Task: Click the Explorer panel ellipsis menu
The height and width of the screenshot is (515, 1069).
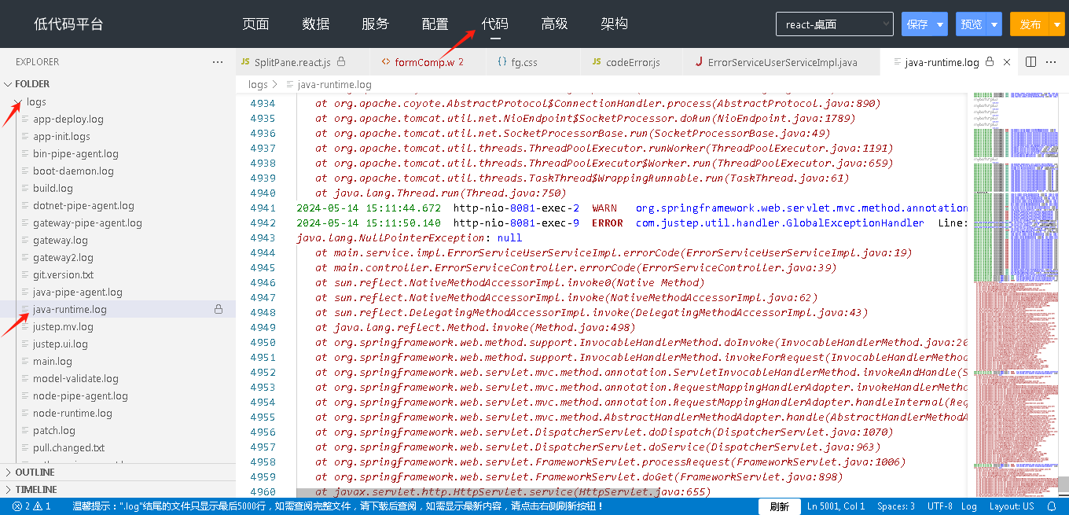Action: (218, 62)
